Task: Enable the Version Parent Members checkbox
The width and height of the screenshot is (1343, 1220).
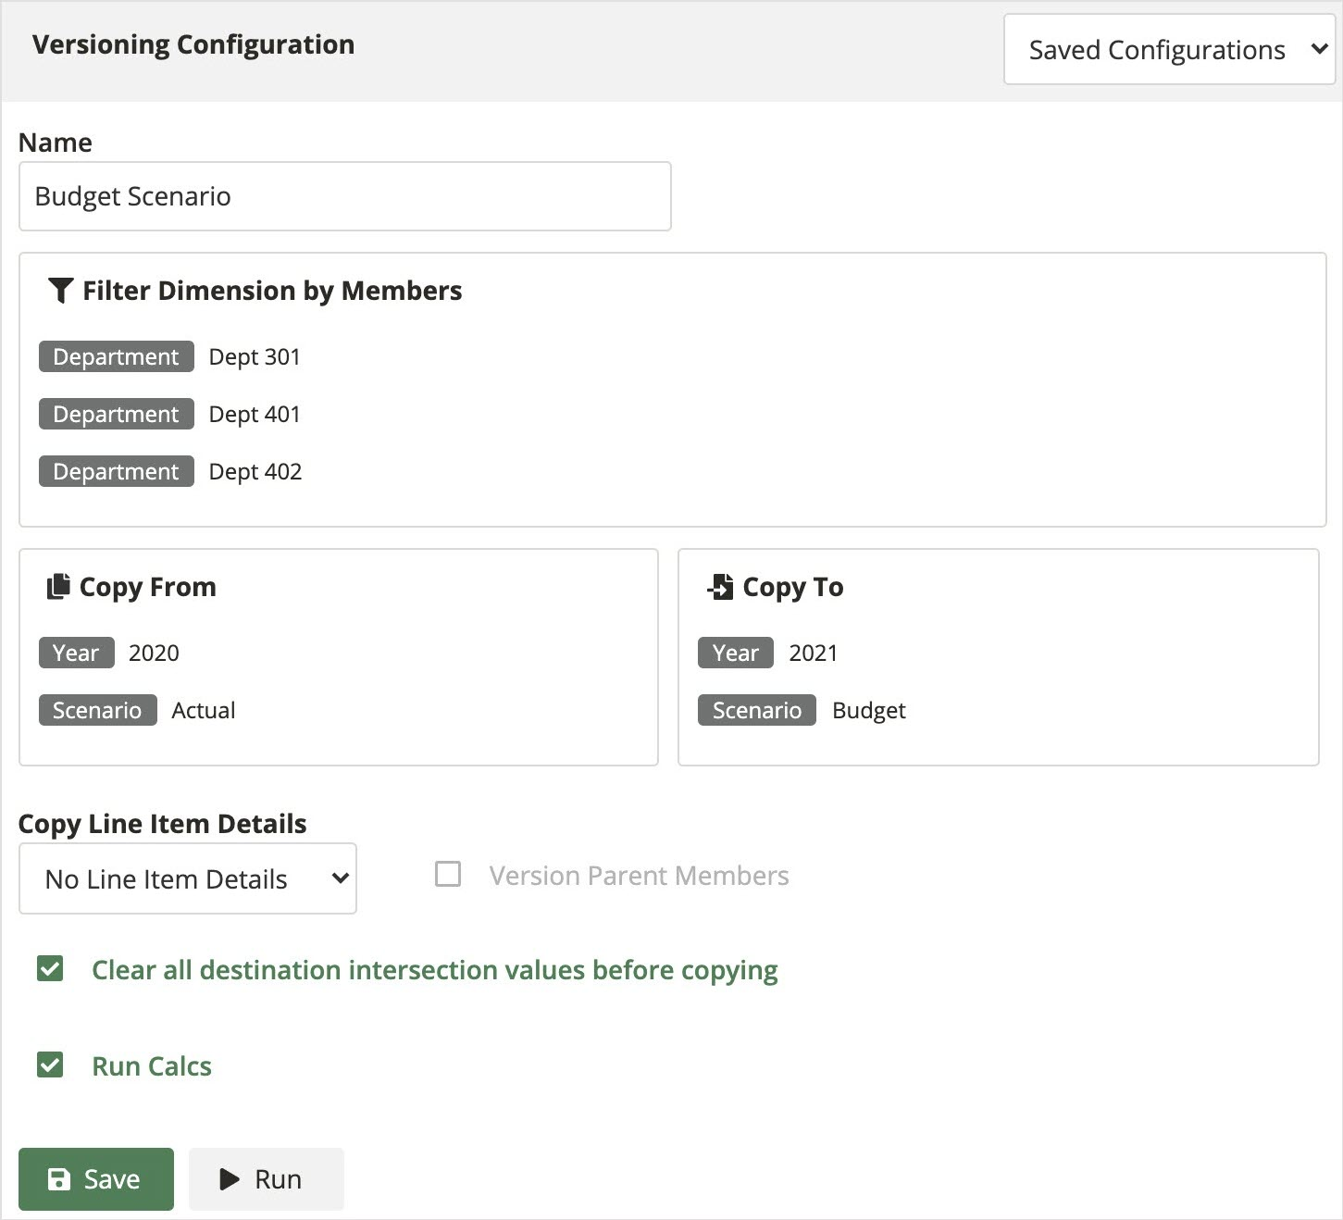Action: tap(450, 874)
